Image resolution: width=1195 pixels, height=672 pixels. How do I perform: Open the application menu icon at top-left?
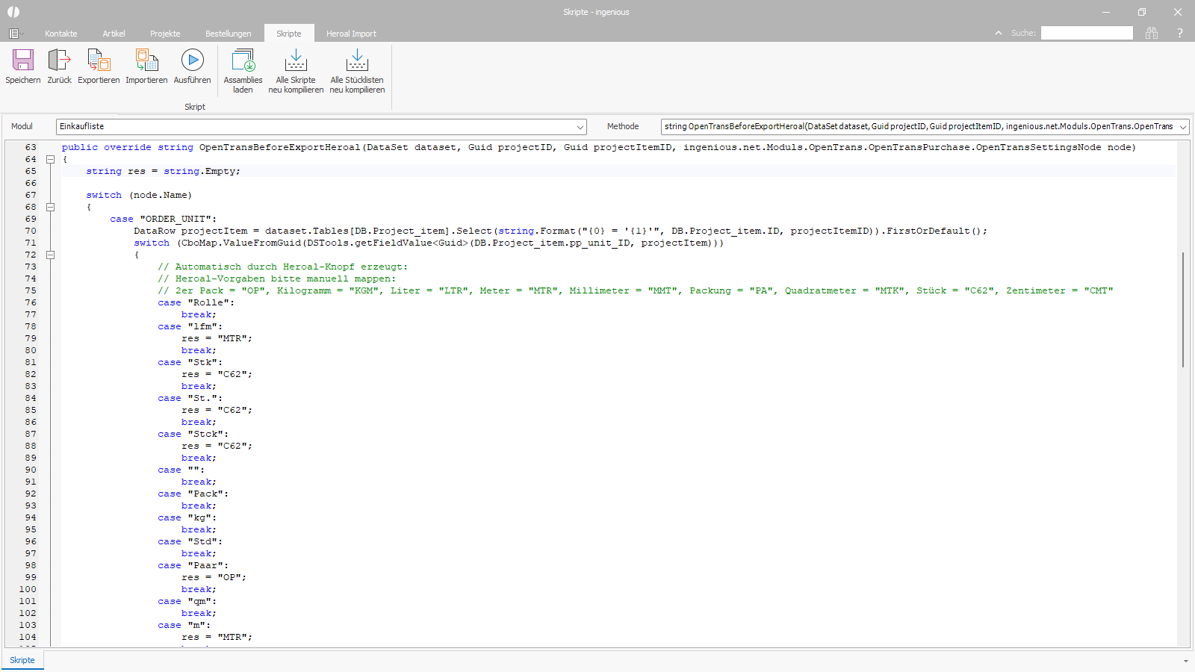15,34
